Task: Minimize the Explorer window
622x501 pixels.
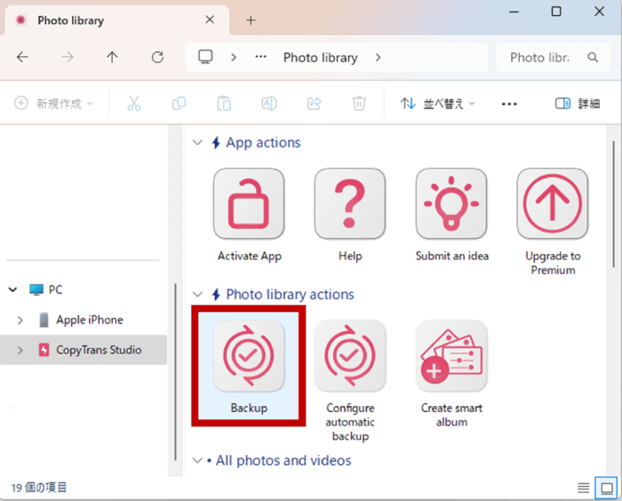Action: click(514, 12)
